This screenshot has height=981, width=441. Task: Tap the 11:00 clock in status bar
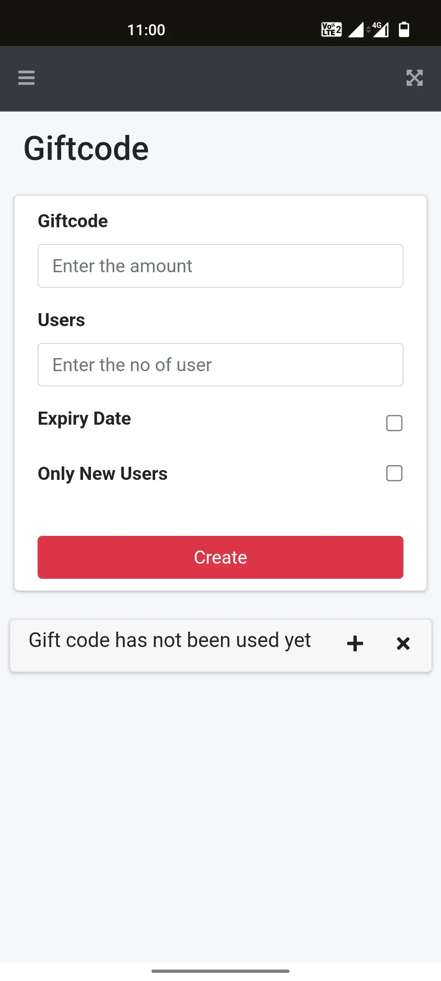coord(146,30)
